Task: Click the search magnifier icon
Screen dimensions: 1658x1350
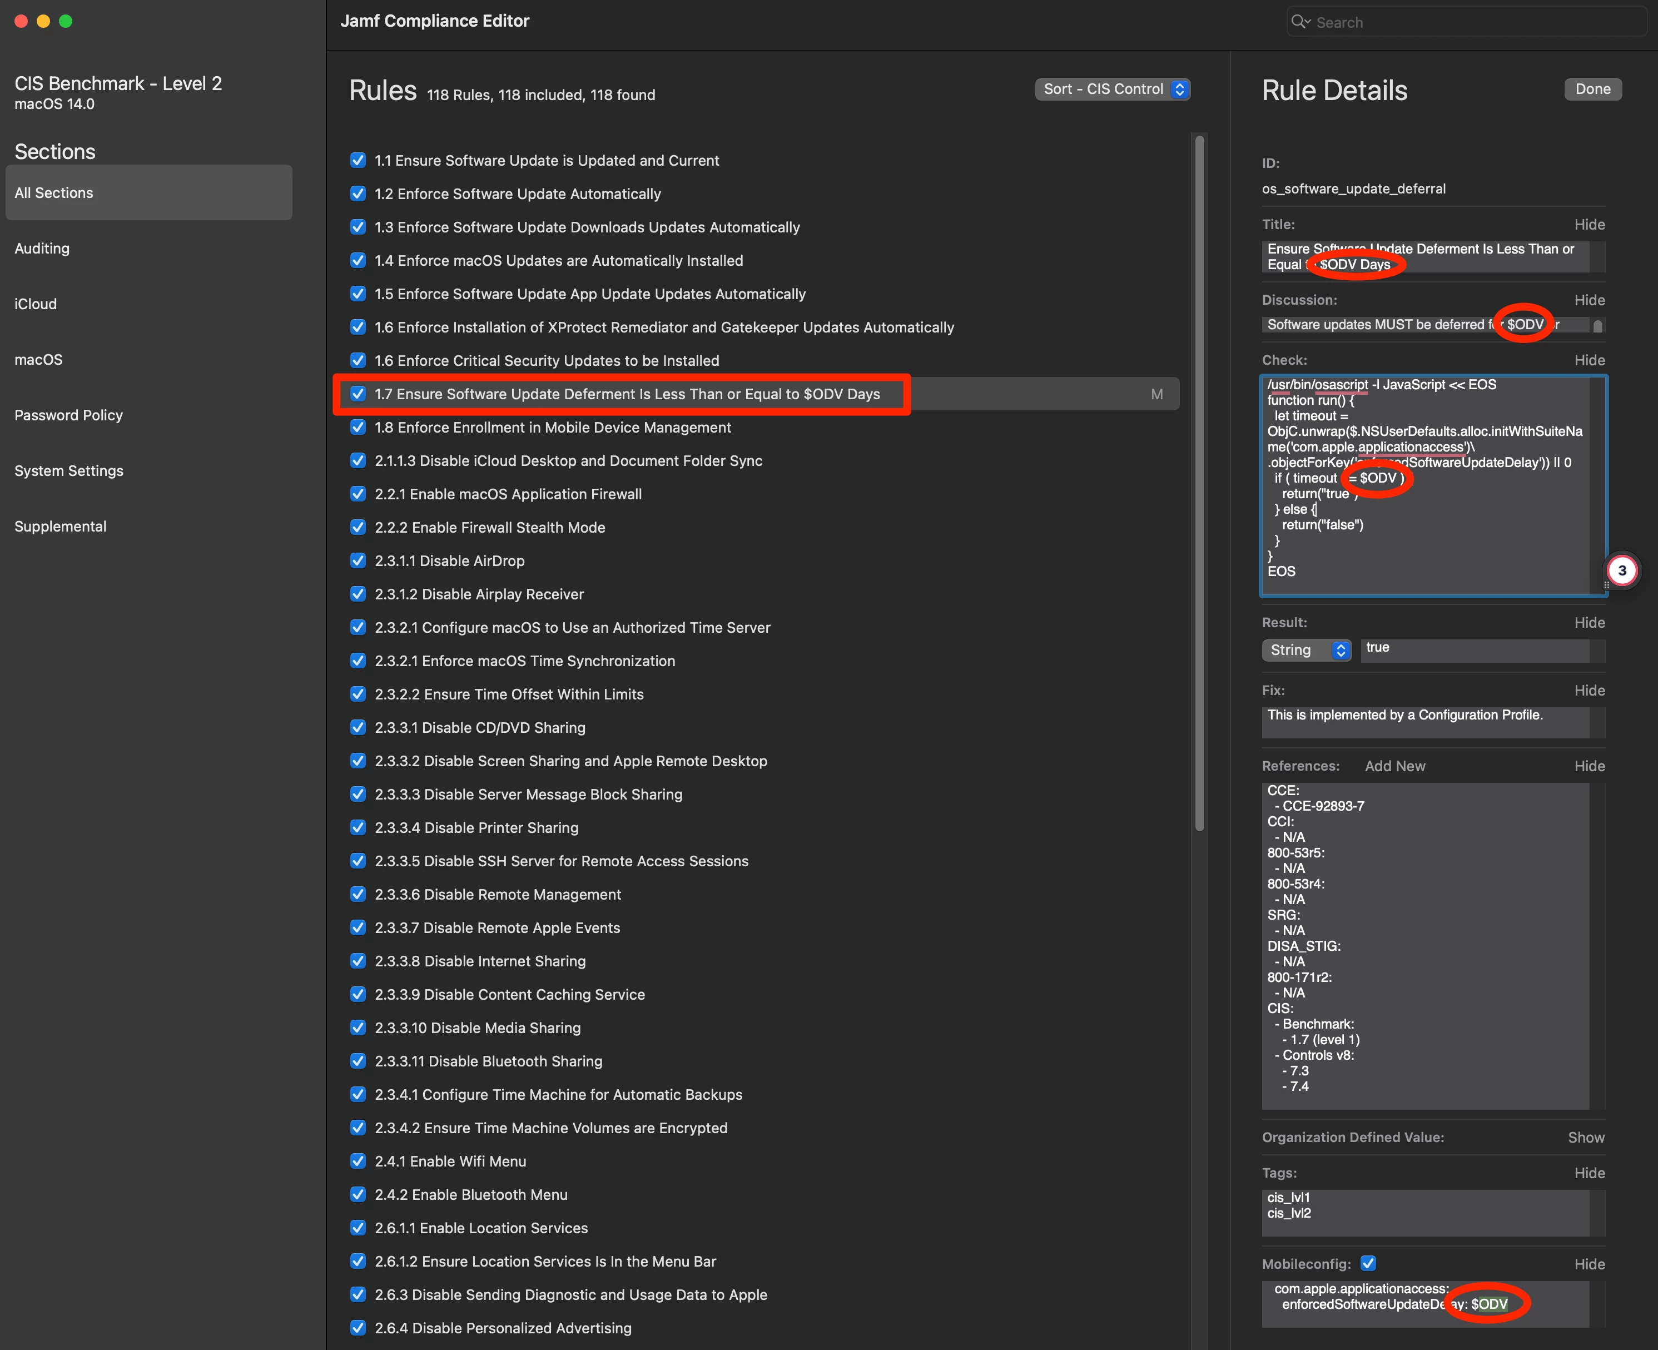Action: click(x=1300, y=22)
